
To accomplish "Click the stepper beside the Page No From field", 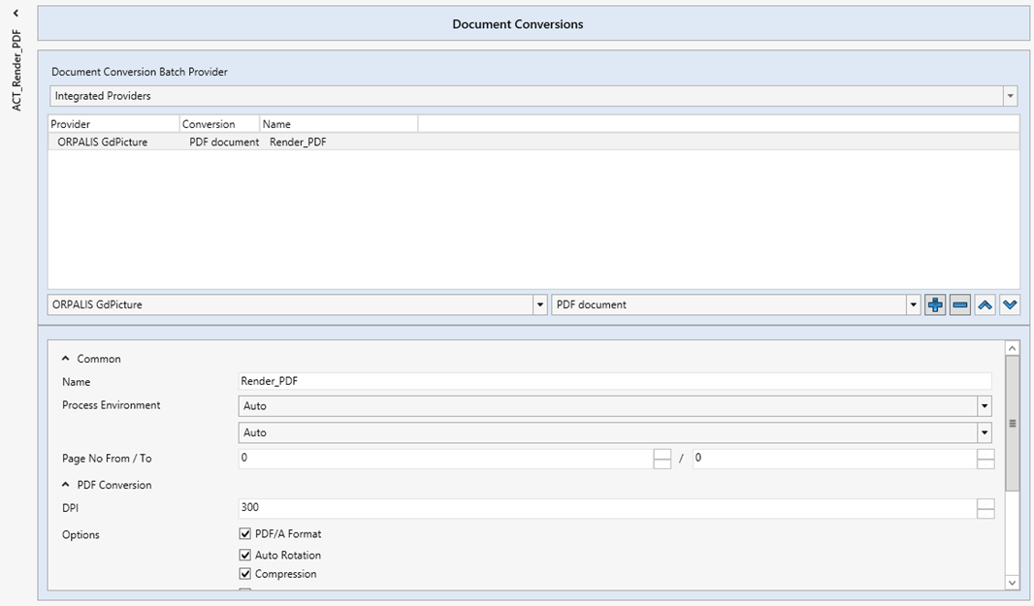I will pyautogui.click(x=661, y=457).
